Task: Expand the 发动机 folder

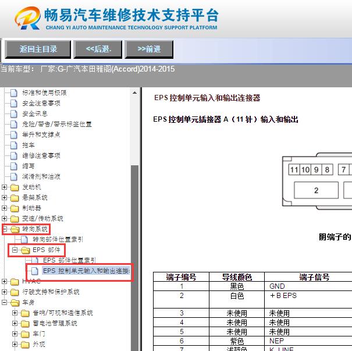Action: coord(4,187)
